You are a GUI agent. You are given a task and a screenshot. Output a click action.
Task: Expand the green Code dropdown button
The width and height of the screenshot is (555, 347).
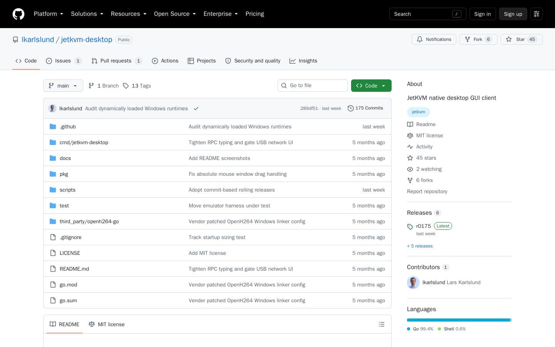(371, 86)
